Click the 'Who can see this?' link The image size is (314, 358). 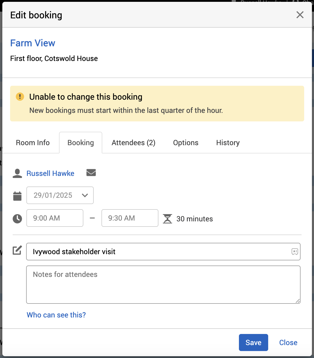(56, 315)
